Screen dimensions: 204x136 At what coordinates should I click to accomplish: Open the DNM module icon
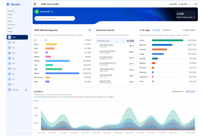[9, 53]
